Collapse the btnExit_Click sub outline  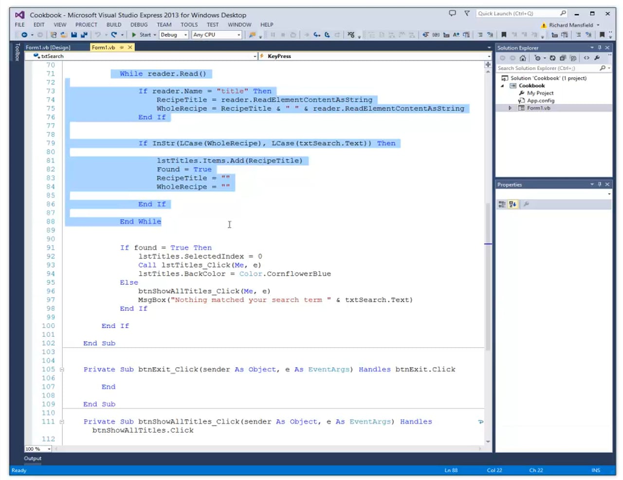point(62,370)
